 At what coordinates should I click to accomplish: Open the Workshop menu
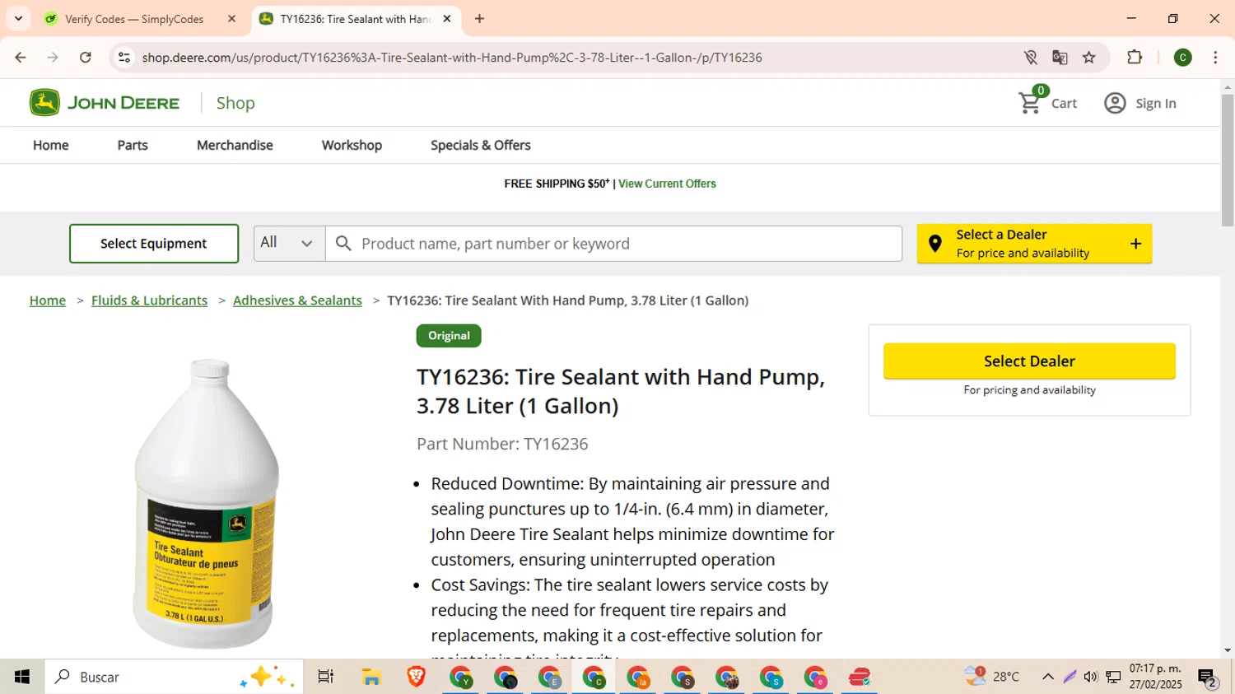click(x=352, y=145)
